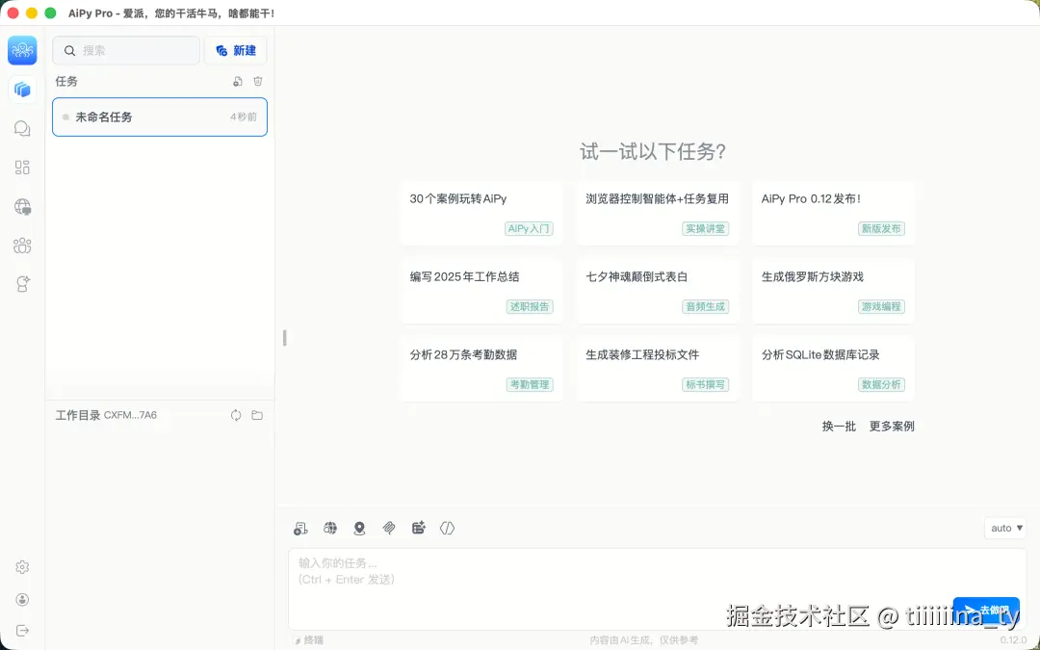Click 换一批 to refresh example cases

837,426
